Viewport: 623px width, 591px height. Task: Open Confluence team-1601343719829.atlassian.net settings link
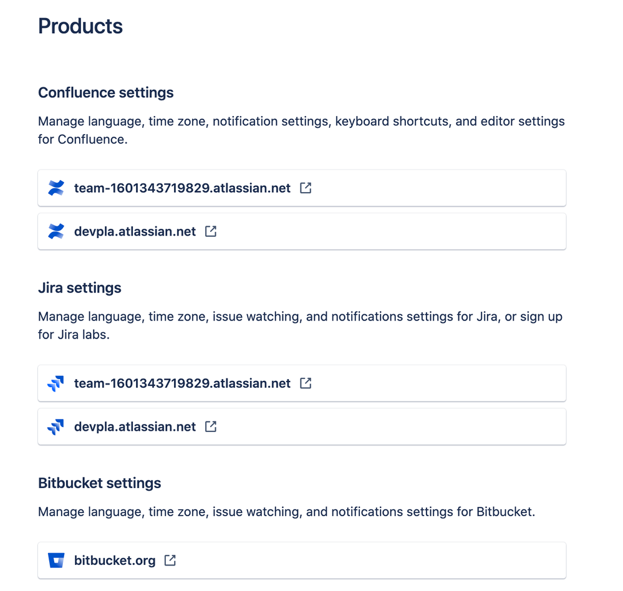[x=302, y=188]
